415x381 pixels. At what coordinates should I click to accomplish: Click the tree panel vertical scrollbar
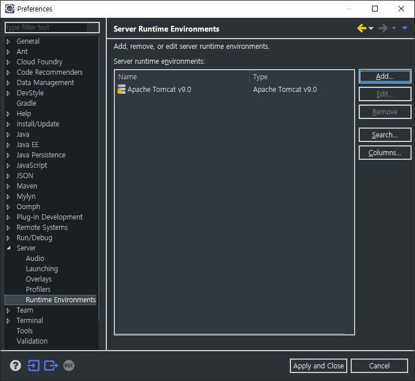pos(99,179)
